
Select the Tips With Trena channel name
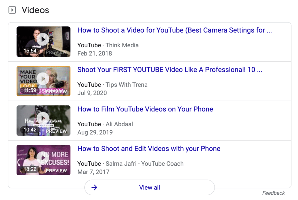126,85
